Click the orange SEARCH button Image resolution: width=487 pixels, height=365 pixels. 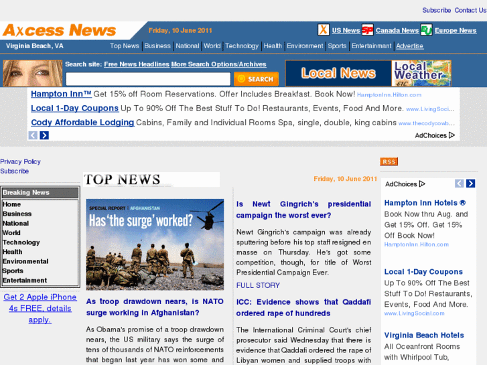257,79
